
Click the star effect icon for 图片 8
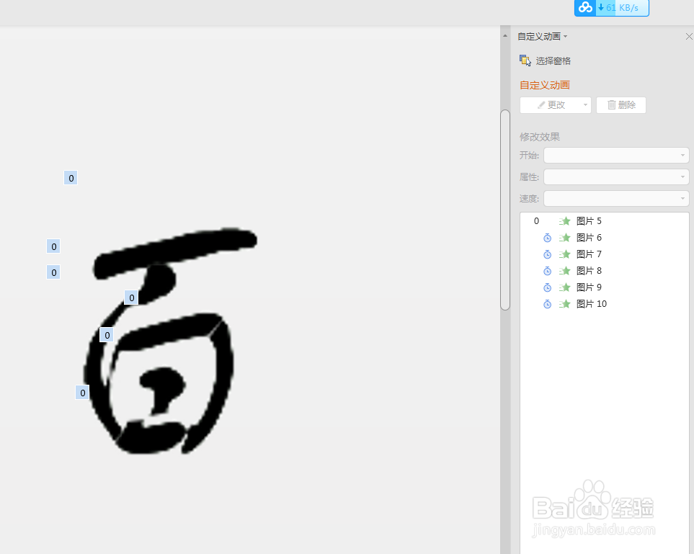(565, 271)
